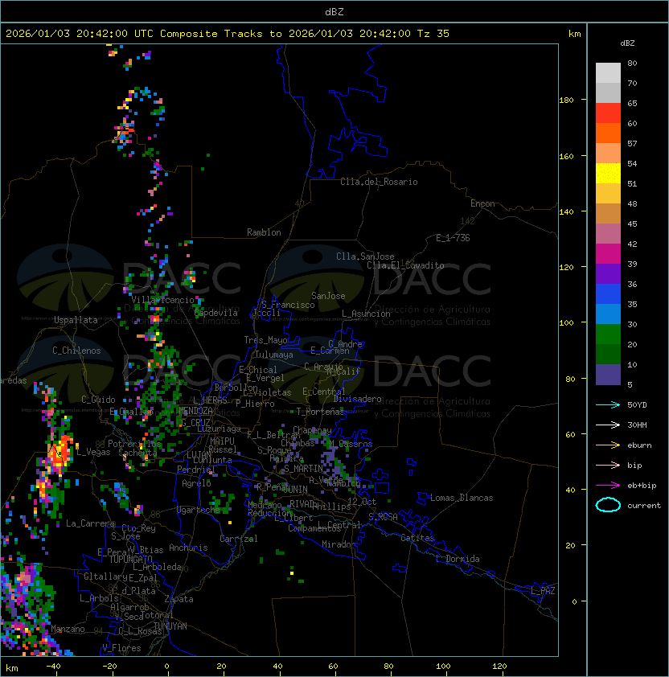The height and width of the screenshot is (677, 669).
Task: Click the 'Villavicencio' place label
Action: [x=162, y=300]
